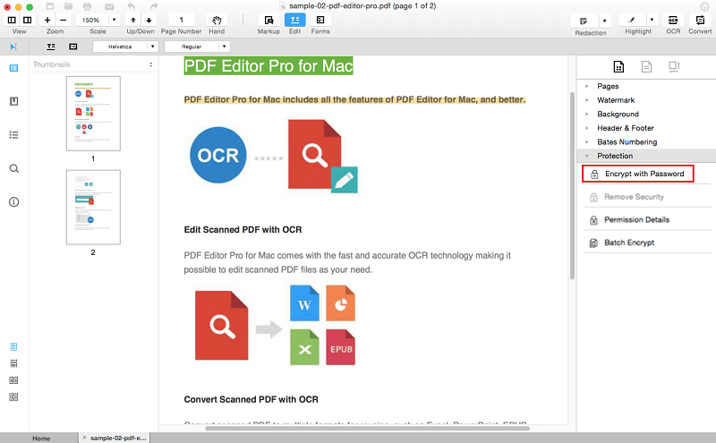Click the horizontal document scrollbar

coord(367,428)
